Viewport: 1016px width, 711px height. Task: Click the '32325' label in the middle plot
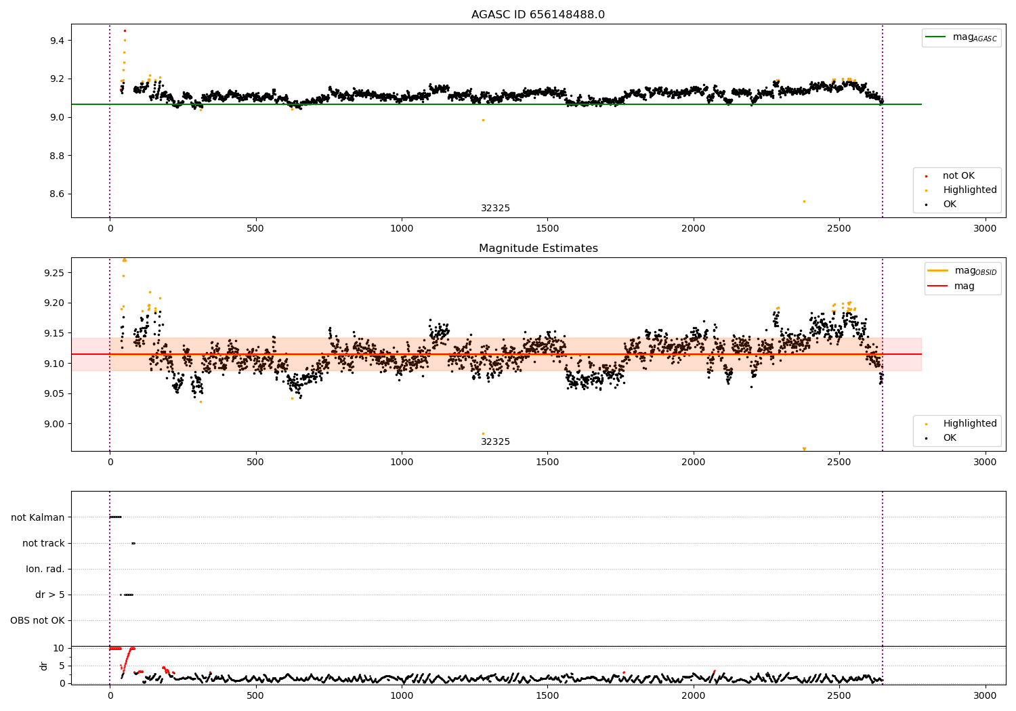point(495,442)
